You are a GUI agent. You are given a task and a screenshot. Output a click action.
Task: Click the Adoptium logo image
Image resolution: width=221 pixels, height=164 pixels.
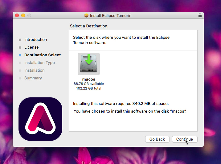point(40,119)
